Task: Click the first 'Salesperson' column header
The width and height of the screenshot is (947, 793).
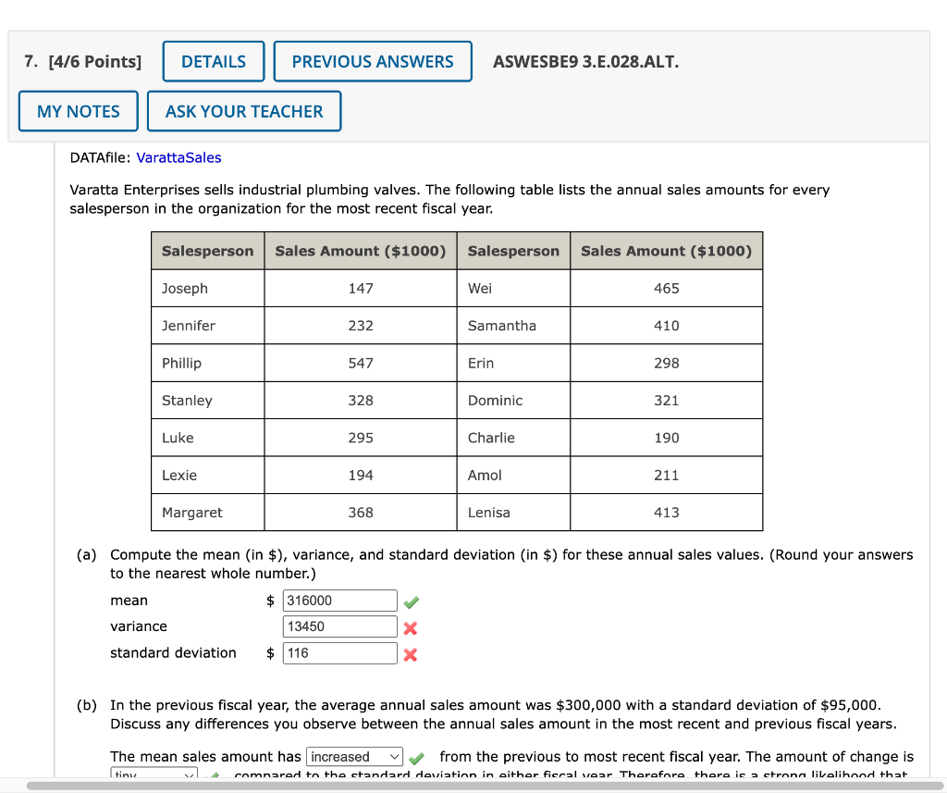Action: point(208,251)
